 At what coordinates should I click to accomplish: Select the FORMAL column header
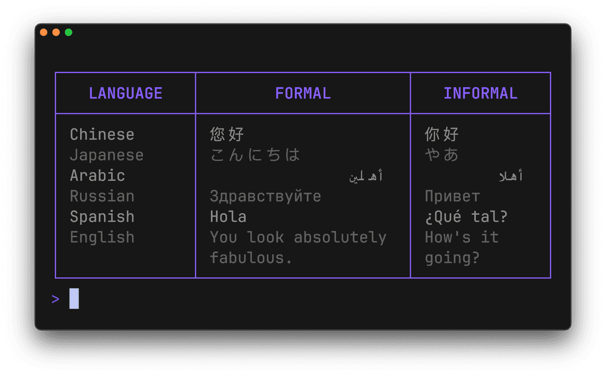[302, 93]
